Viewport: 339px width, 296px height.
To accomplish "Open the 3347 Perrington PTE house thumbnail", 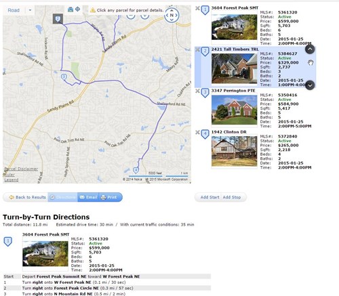I will [234, 110].
